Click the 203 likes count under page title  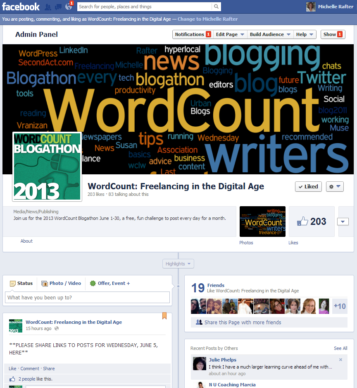click(96, 194)
